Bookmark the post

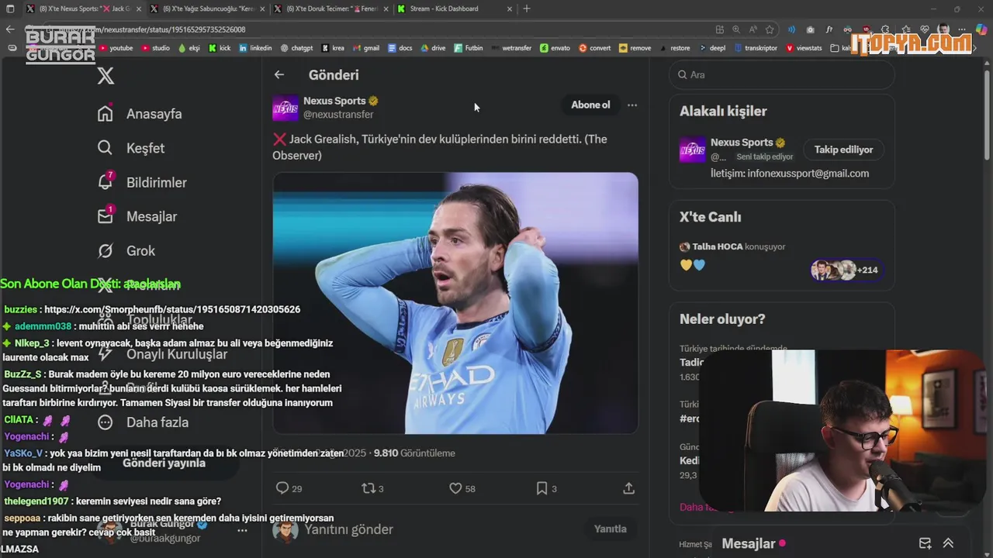542,488
